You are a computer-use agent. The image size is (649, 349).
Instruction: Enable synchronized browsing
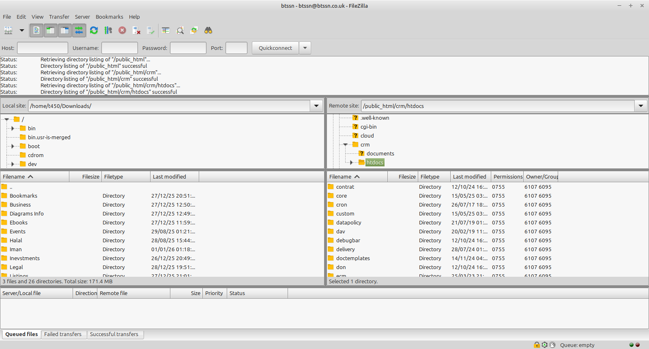pos(194,30)
